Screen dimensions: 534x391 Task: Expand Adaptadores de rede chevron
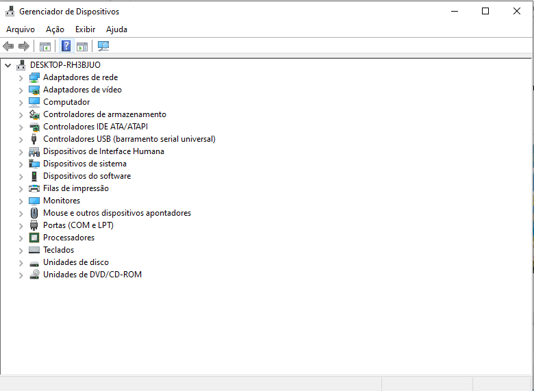21,78
